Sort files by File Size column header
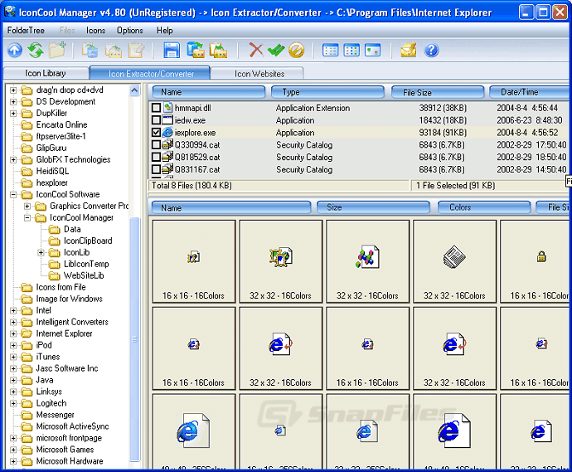Screen dimensions: 572x472 pos(438,92)
